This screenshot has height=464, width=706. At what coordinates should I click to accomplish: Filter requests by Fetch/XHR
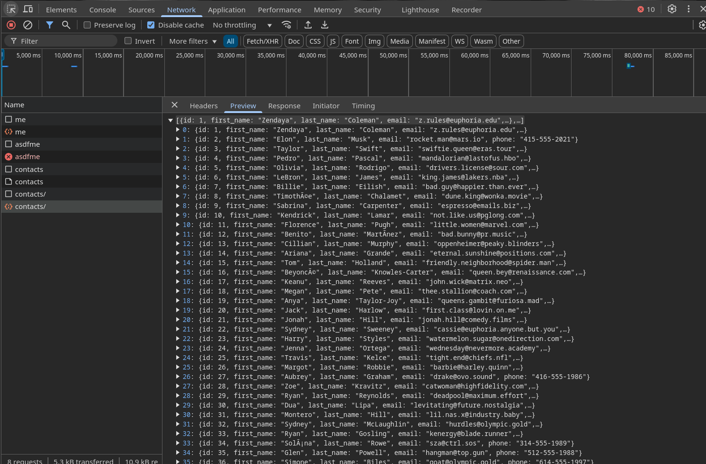click(262, 41)
